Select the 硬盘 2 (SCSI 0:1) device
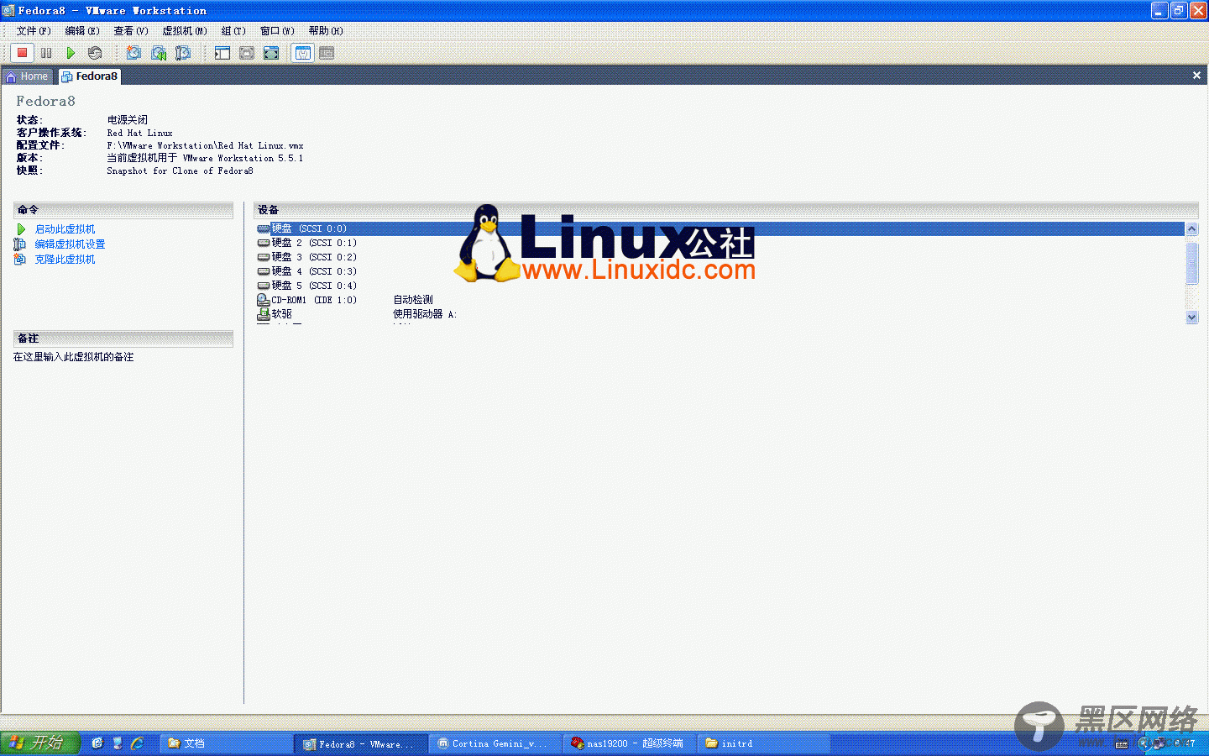The width and height of the screenshot is (1209, 756). click(x=307, y=243)
